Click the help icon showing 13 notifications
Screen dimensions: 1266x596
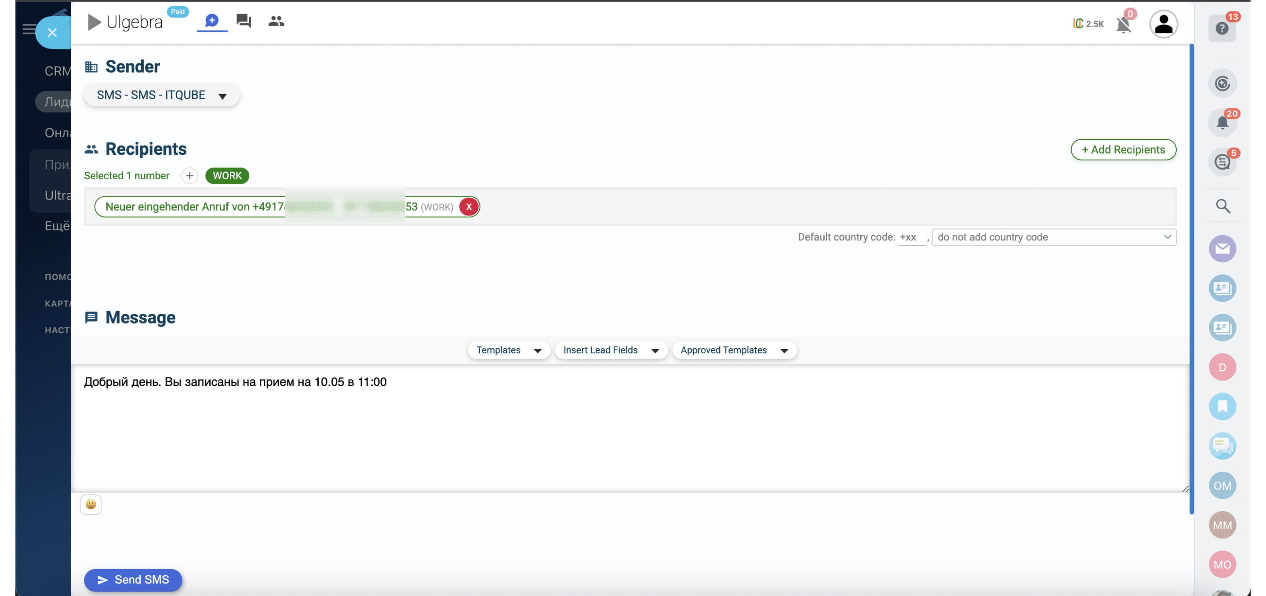pyautogui.click(x=1223, y=29)
